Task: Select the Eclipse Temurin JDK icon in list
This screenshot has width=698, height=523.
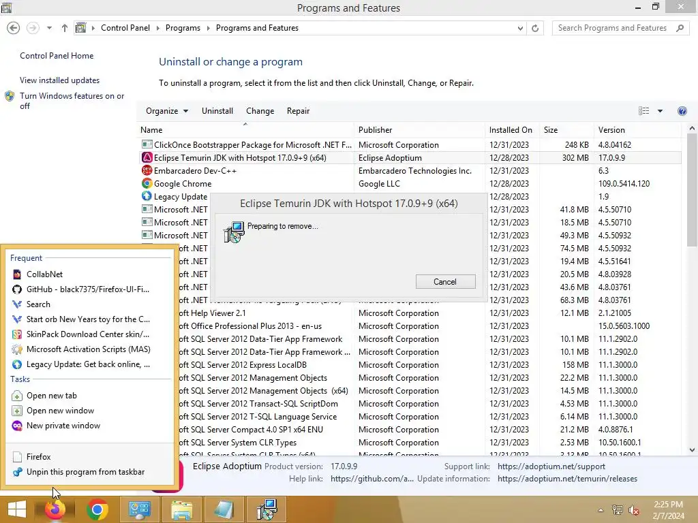Action: pos(147,157)
